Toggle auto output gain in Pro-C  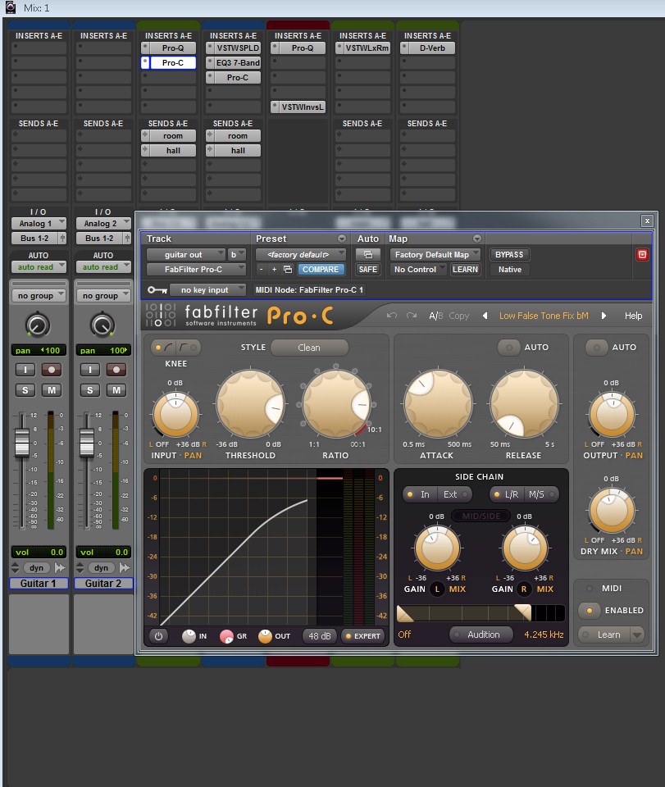click(x=597, y=348)
